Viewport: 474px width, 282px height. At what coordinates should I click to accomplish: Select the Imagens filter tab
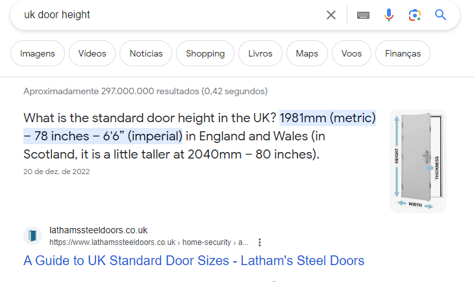click(38, 53)
